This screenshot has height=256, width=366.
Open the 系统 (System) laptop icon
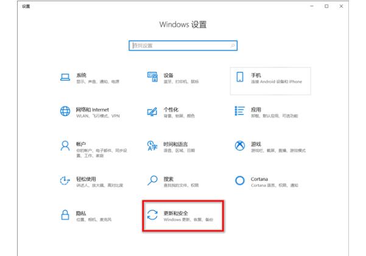(65, 77)
